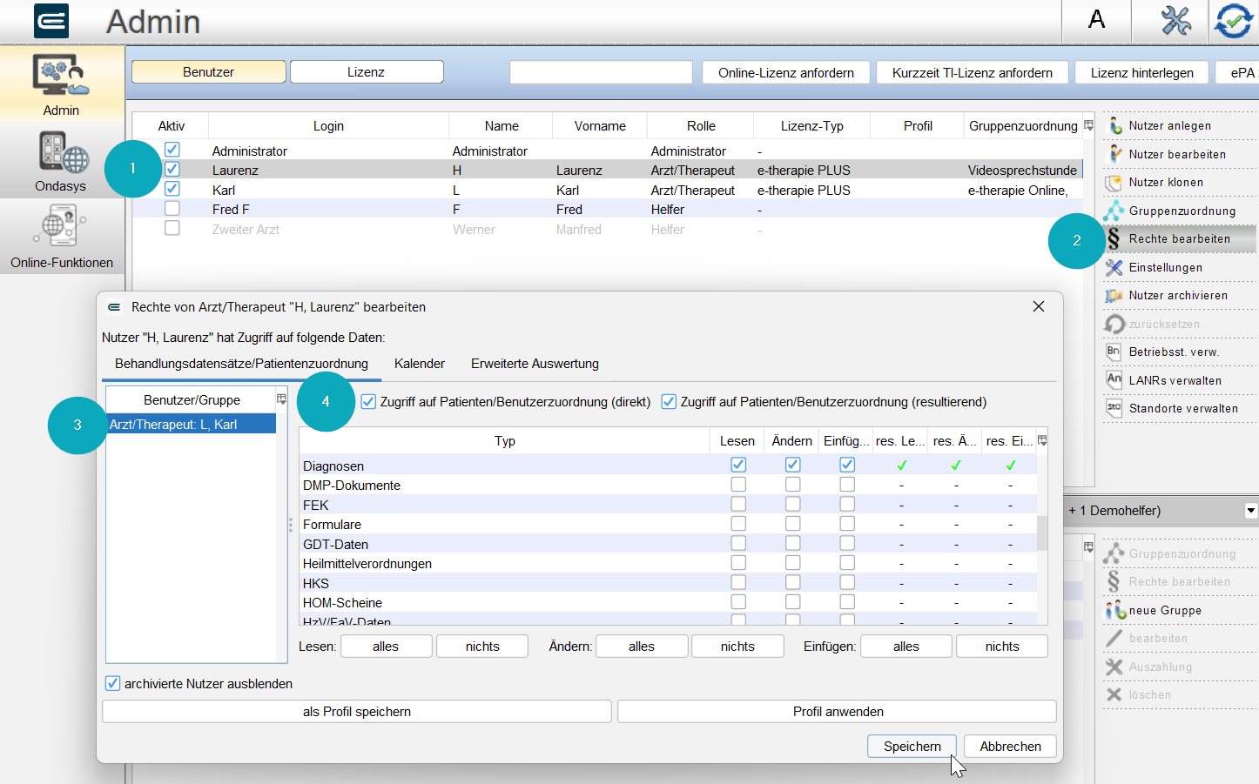The width and height of the screenshot is (1259, 784).
Task: Click the Abbrechen button
Action: click(1010, 747)
